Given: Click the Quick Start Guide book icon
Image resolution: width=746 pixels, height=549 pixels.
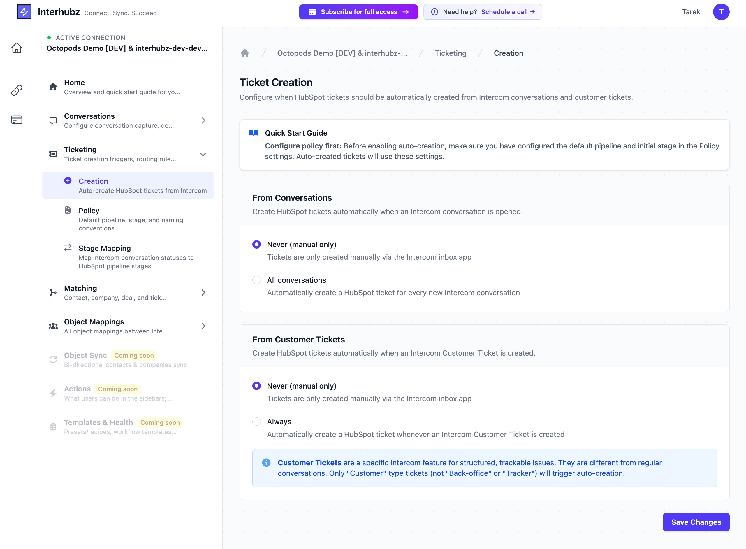Looking at the screenshot, I should coord(254,133).
